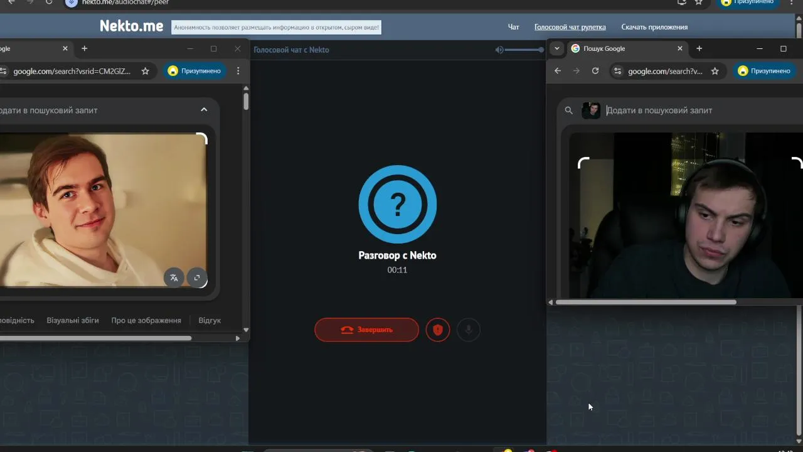Click the translate icon on left image
Viewport: 803px width, 452px height.
click(174, 277)
